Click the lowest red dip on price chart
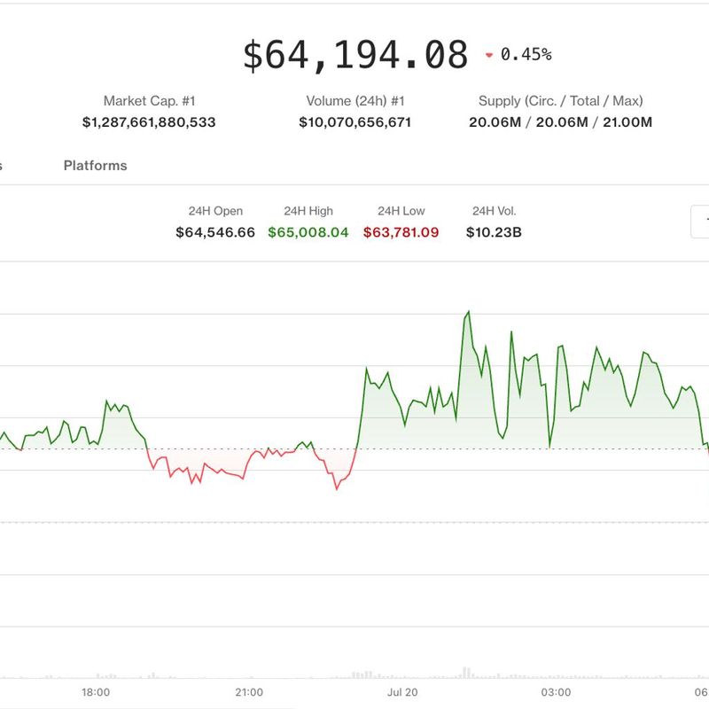 (x=337, y=489)
